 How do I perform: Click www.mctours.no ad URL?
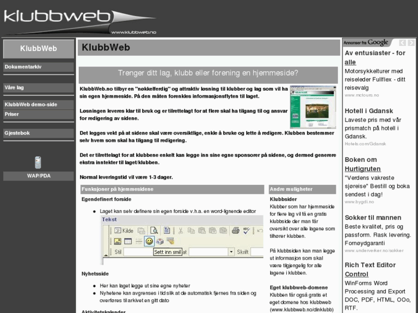362,95
